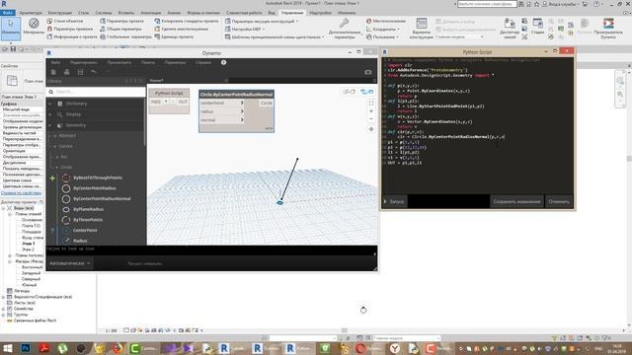The height and width of the screenshot is (355, 632).
Task: Click the centerPoint input port on Circle node
Action: pyautogui.click(x=222, y=103)
